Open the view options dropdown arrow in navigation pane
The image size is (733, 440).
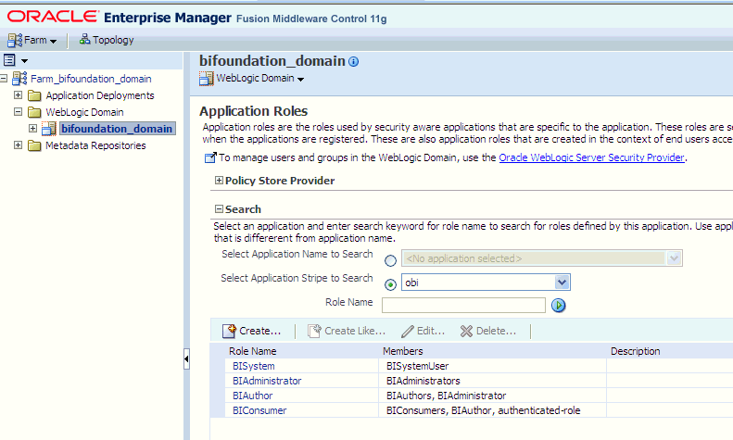(24, 61)
